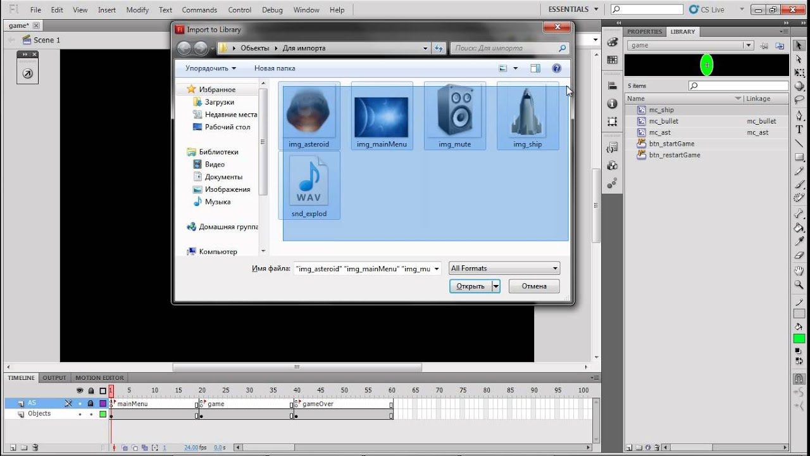Toggle outline color of AS layer
Viewport: 810px width, 456px height.
(103, 403)
